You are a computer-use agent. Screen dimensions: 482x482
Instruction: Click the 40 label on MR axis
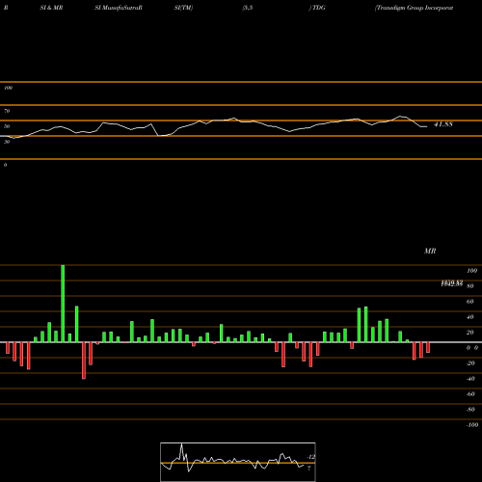click(470, 317)
